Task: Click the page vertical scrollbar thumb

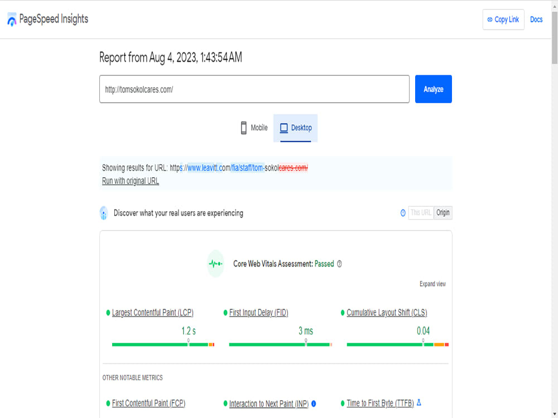Action: pos(555,37)
